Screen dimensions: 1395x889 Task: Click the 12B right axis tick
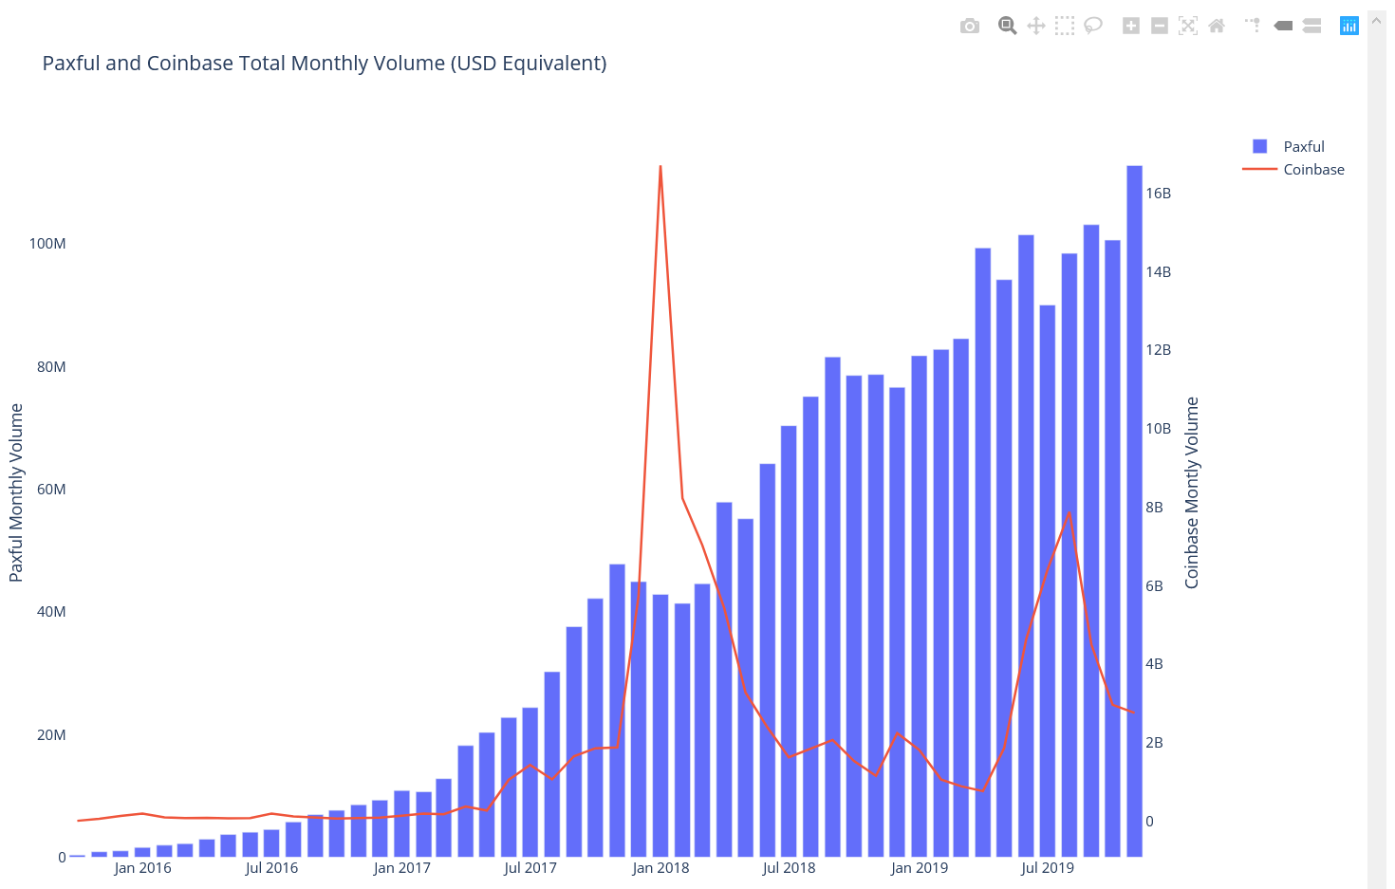point(1159,350)
